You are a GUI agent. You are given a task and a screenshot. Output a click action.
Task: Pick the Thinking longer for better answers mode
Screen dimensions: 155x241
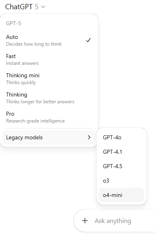(x=49, y=98)
